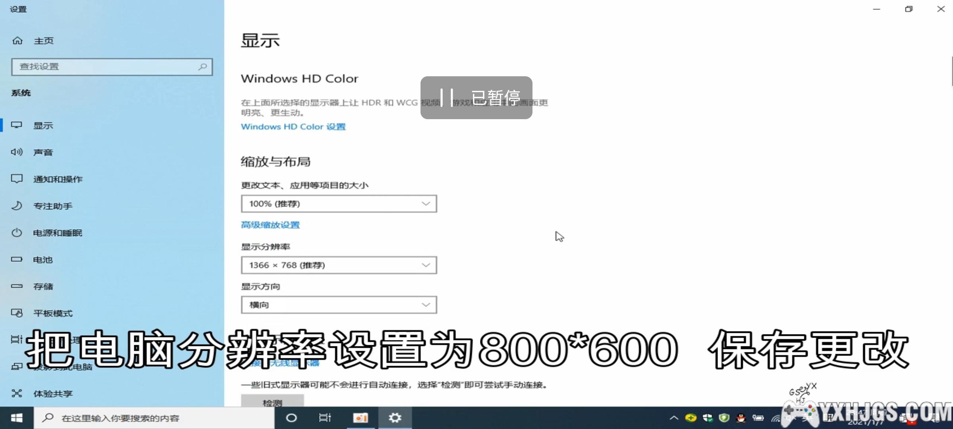
Task: Click the Notifications and actions icon
Action: [x=17, y=179]
